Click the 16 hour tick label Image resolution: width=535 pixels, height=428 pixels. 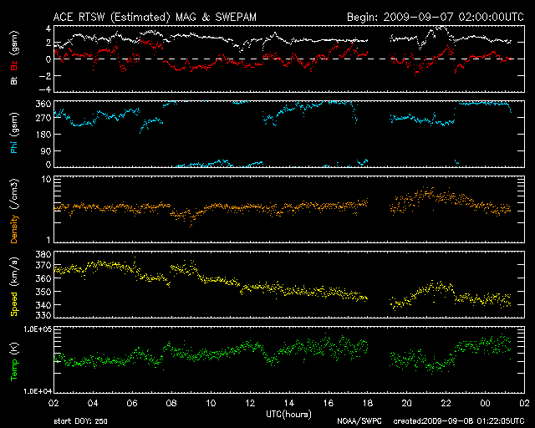coord(329,404)
